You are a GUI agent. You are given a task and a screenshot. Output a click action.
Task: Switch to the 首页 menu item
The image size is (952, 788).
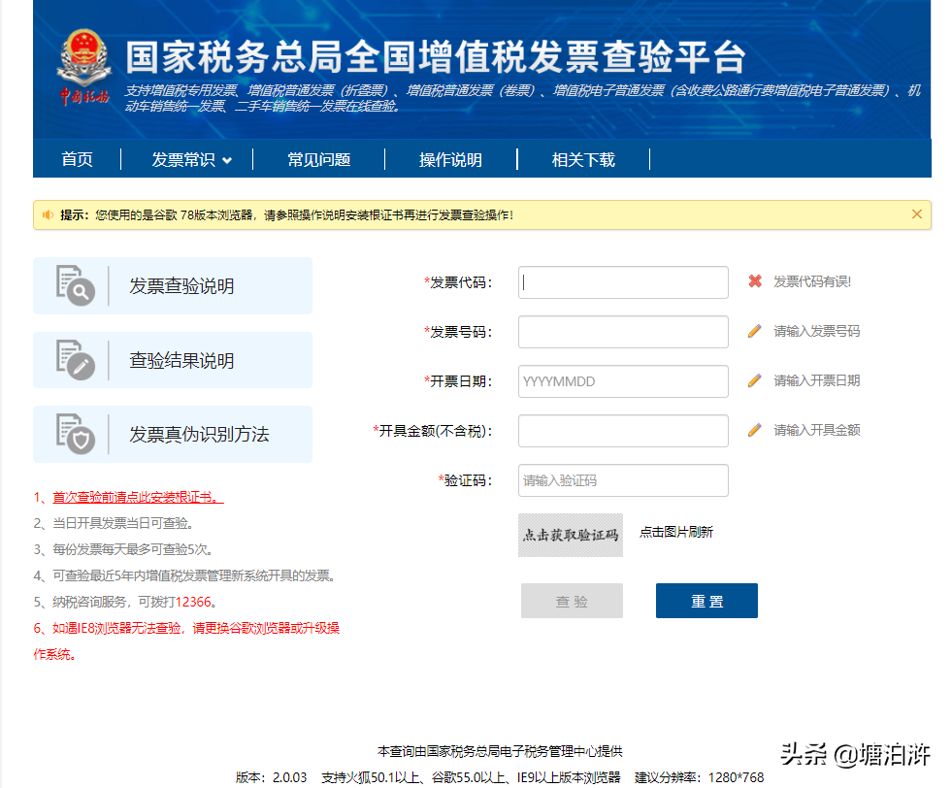pyautogui.click(x=77, y=159)
